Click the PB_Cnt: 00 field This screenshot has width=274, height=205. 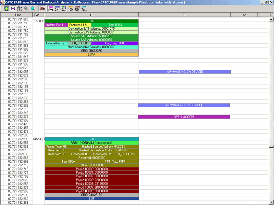click(x=79, y=43)
